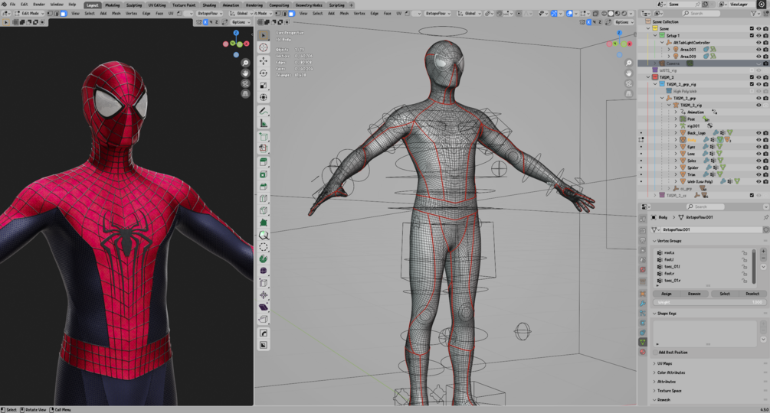This screenshot has height=413, width=770.
Task: Expand the Color Attributes panel
Action: 671,372
